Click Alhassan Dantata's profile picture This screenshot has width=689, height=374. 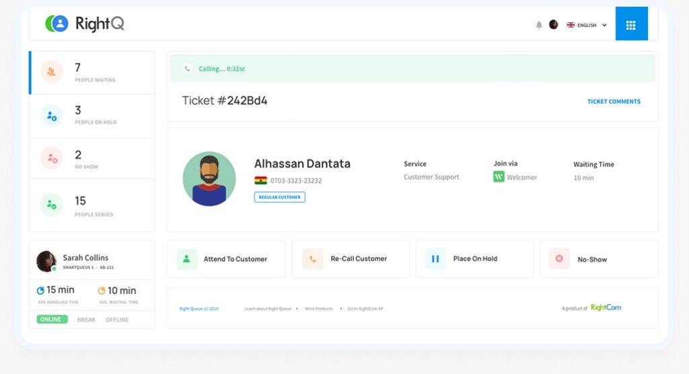pyautogui.click(x=209, y=178)
